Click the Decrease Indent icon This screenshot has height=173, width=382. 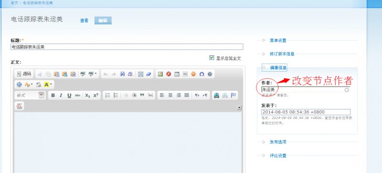[126, 96]
